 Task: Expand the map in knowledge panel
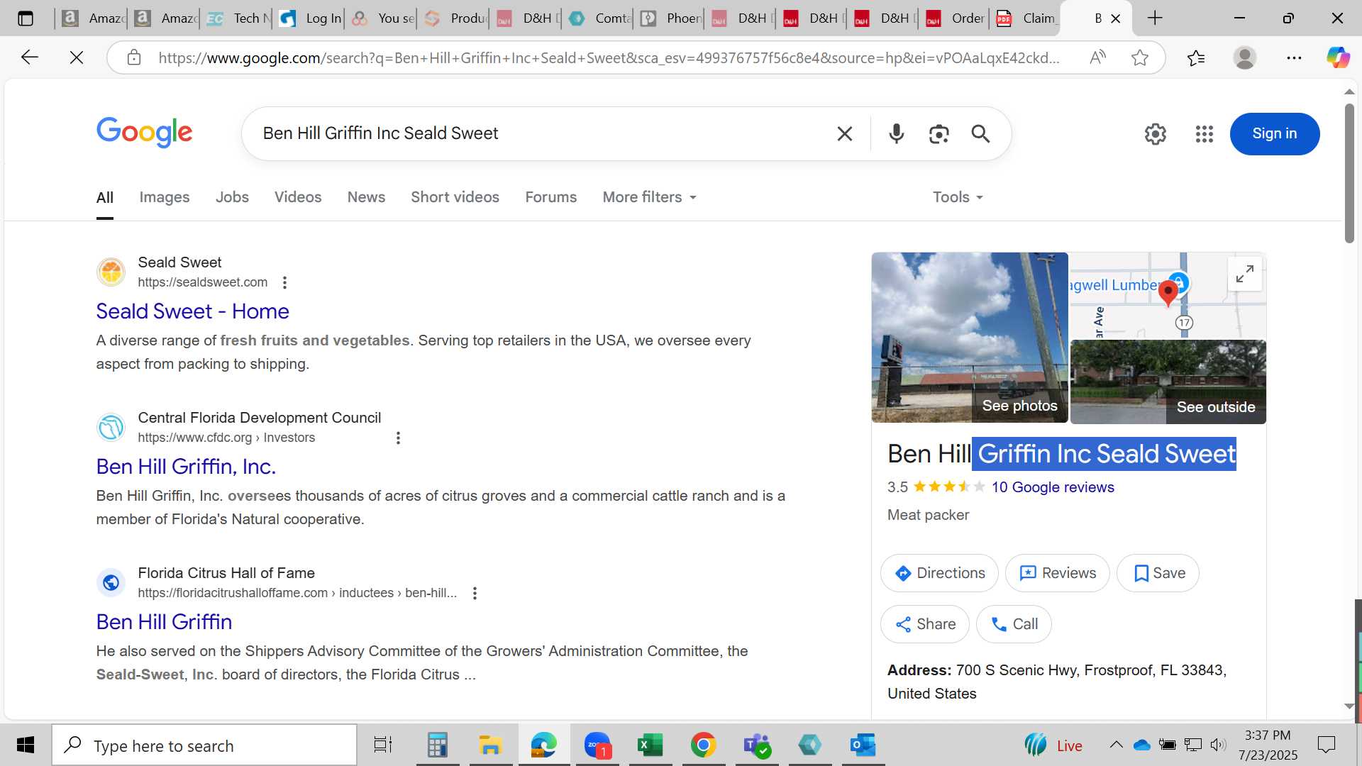tap(1244, 274)
